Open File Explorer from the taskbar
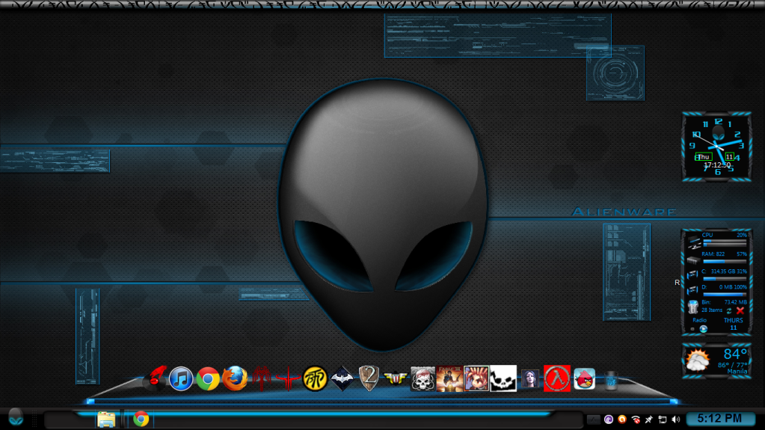The height and width of the screenshot is (430, 765). tap(106, 420)
